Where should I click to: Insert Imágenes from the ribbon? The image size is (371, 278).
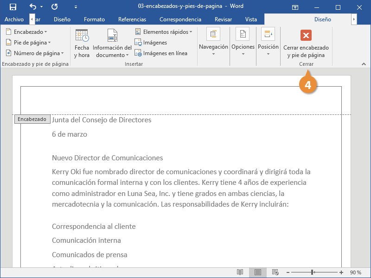point(151,43)
